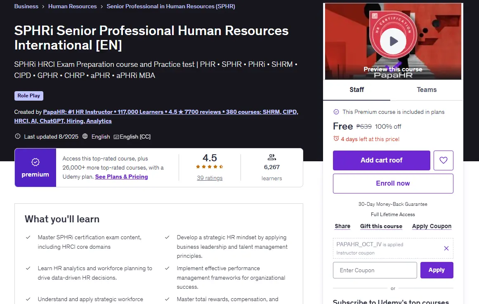Screen dimensions: 479x304
Task: Click the Last updated 8/2025 text
Action: tap(51, 137)
